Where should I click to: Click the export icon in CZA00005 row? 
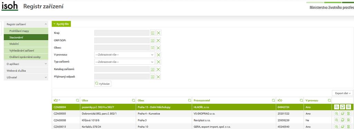348,114
